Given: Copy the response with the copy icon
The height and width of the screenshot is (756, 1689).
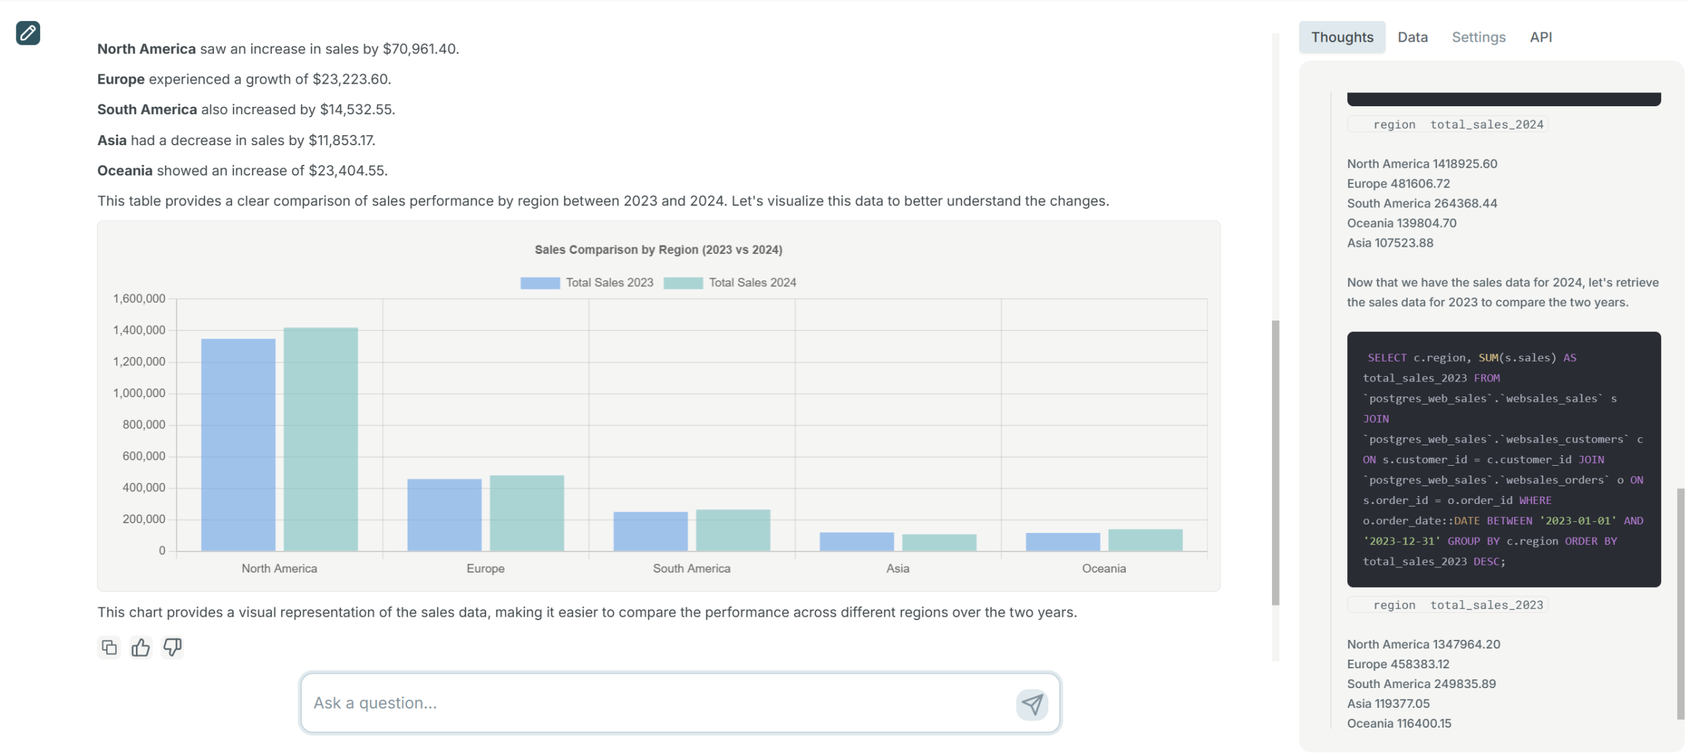Looking at the screenshot, I should point(110,647).
